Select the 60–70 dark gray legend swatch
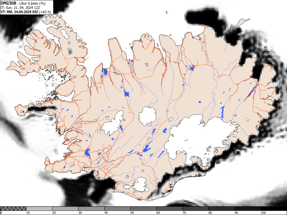This screenshot has height=215, width=287. click(170, 209)
